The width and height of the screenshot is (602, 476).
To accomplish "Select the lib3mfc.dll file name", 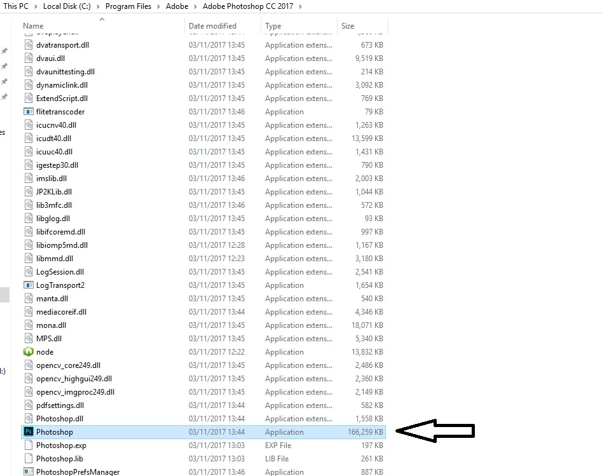I will click(x=54, y=205).
